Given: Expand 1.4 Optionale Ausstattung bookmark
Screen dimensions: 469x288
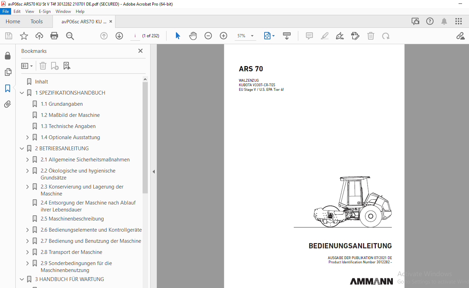Looking at the screenshot, I should tap(27, 137).
